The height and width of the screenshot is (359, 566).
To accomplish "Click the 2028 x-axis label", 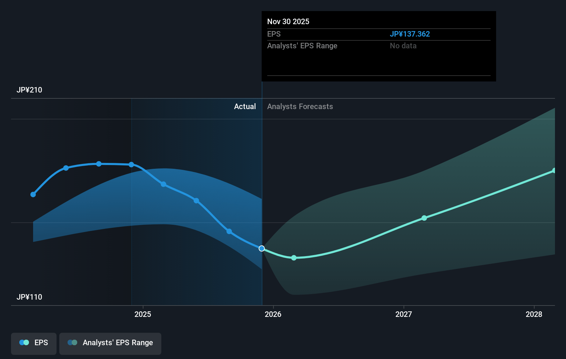I will click(x=534, y=314).
